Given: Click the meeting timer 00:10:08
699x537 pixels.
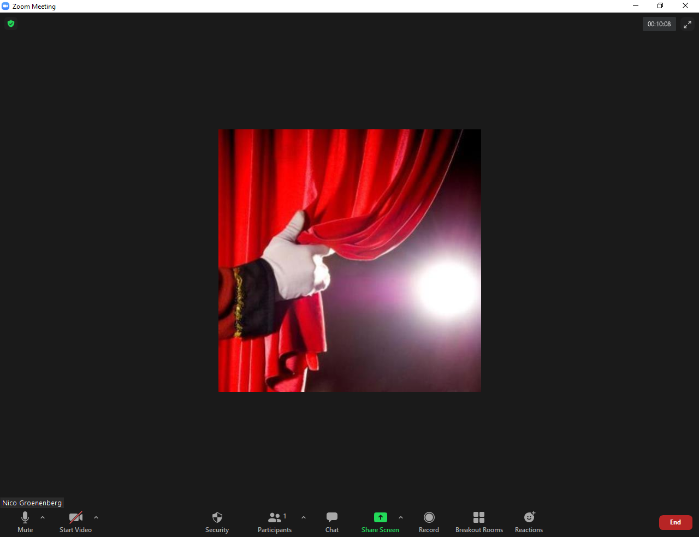Looking at the screenshot, I should click(659, 24).
